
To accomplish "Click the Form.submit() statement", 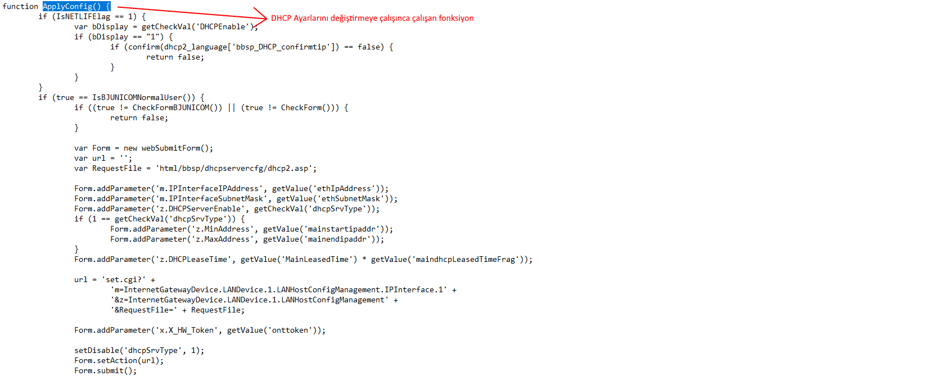I will (105, 370).
